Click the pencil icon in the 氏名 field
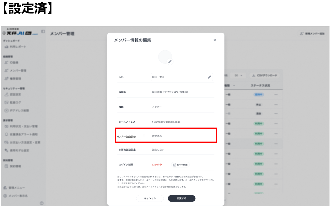 click(209, 77)
